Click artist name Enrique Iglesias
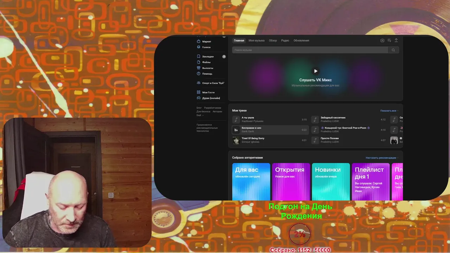 tap(251, 142)
